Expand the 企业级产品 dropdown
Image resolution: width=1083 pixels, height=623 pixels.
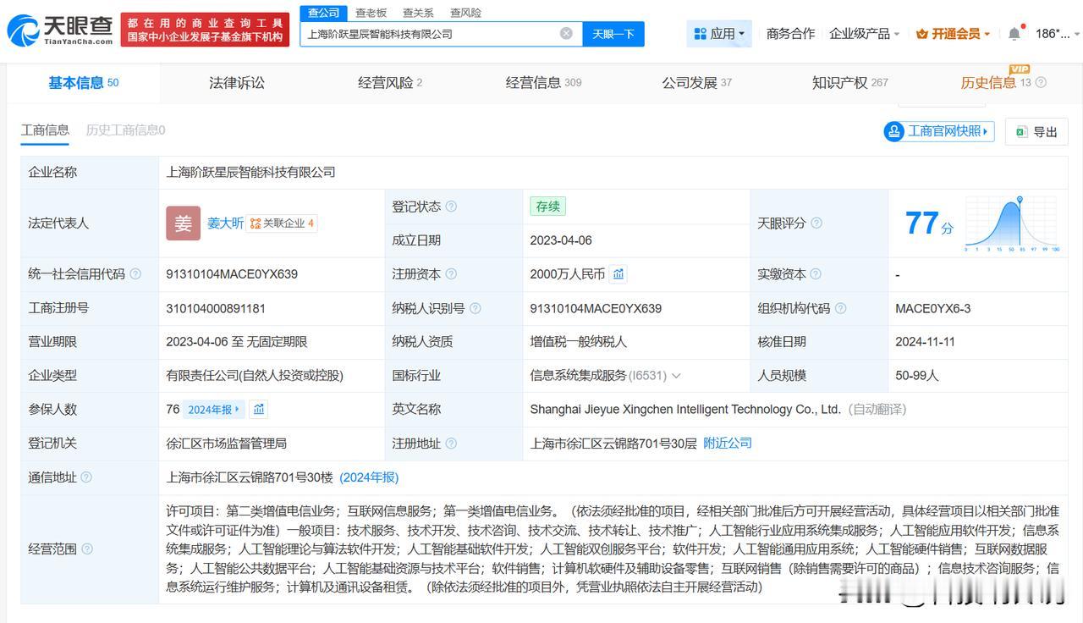865,34
